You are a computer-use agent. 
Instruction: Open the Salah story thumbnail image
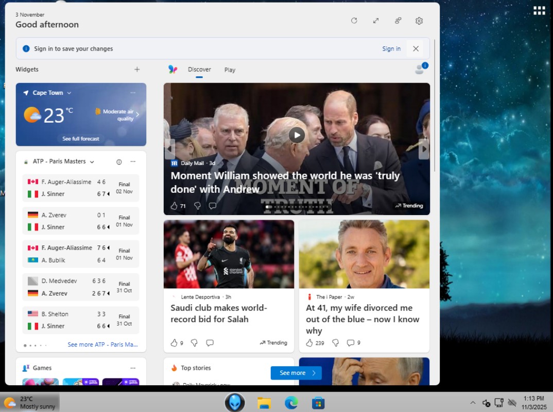tap(229, 254)
